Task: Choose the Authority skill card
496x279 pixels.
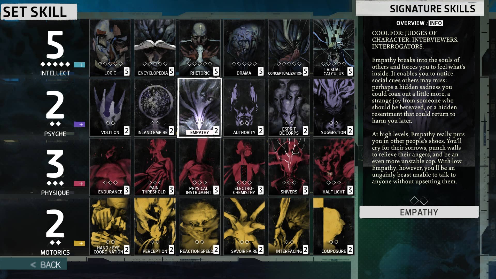Action: [x=244, y=107]
